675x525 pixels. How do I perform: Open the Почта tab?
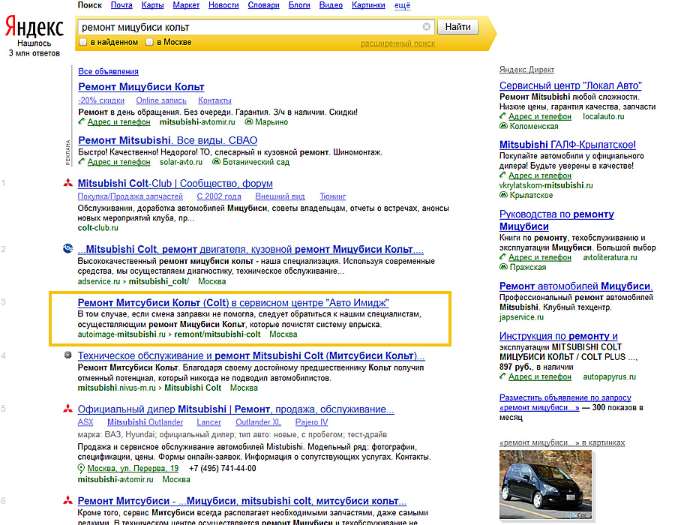[121, 5]
